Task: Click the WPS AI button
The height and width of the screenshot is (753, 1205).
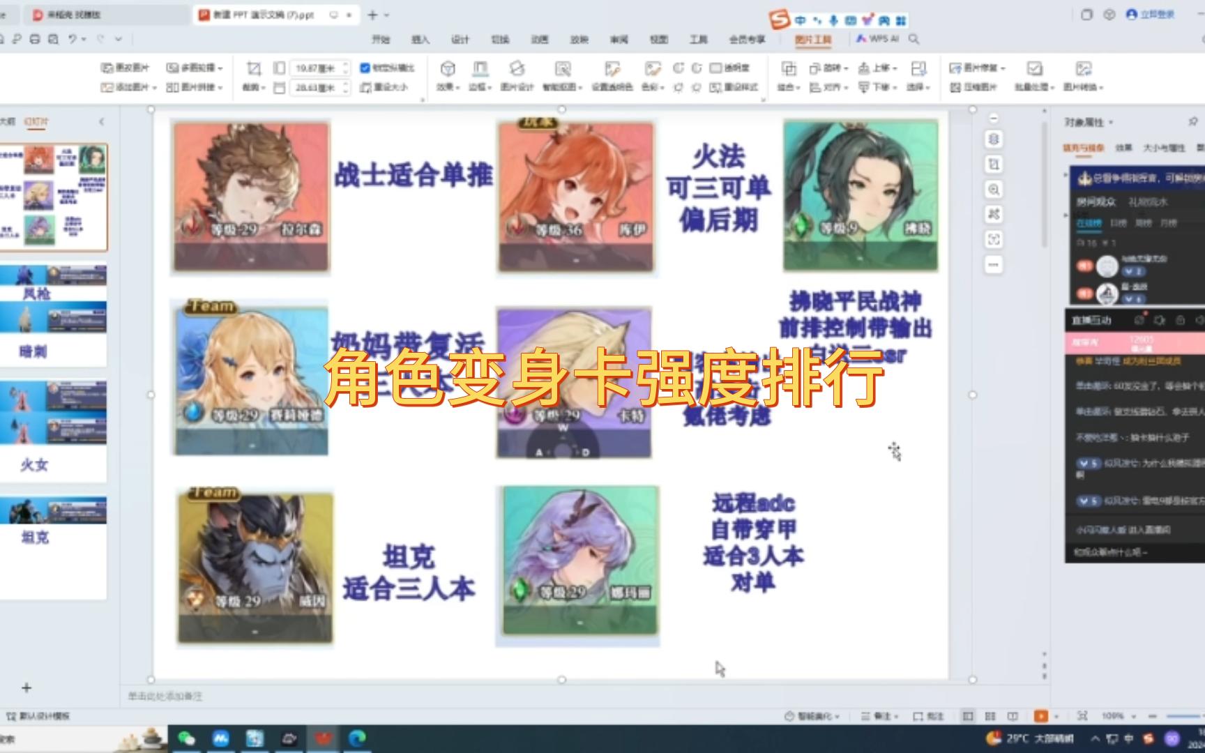Action: 877,39
